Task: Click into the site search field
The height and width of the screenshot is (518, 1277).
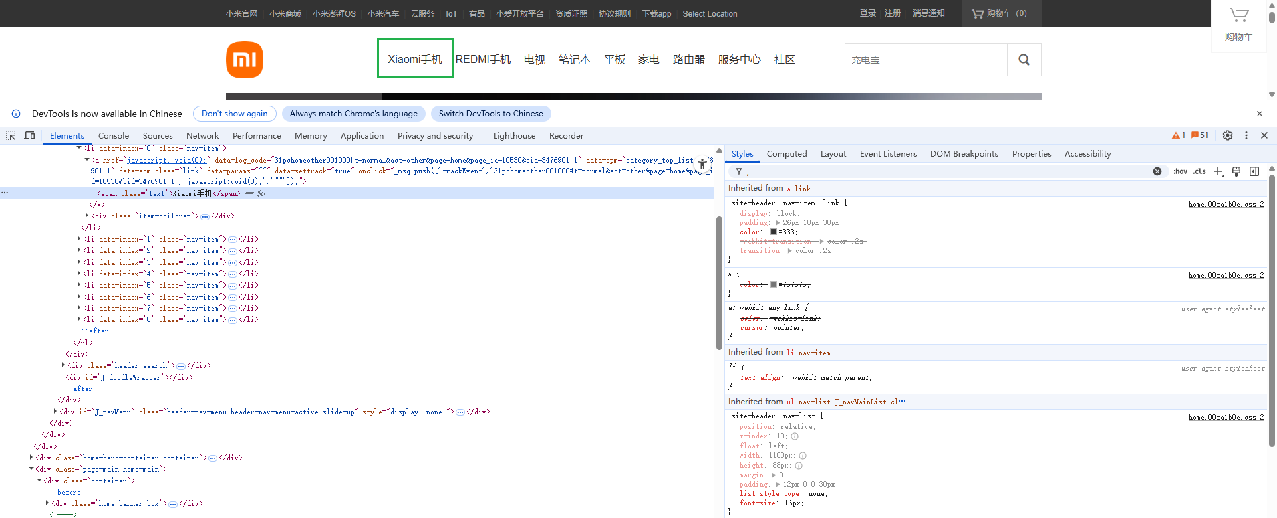Action: tap(926, 60)
